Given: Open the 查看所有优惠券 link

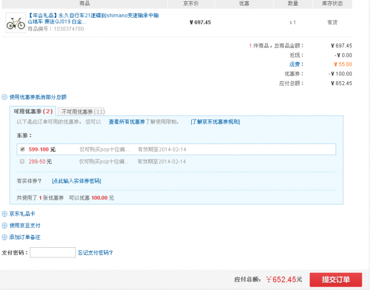Looking at the screenshot, I should tap(126, 122).
